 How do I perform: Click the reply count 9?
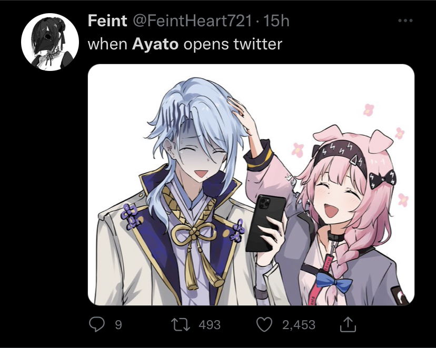(x=118, y=325)
